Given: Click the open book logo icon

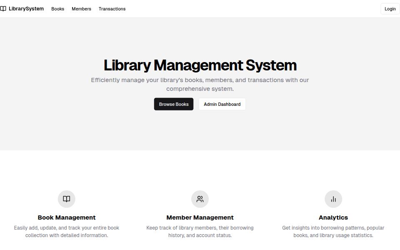Looking at the screenshot, I should [4, 8].
